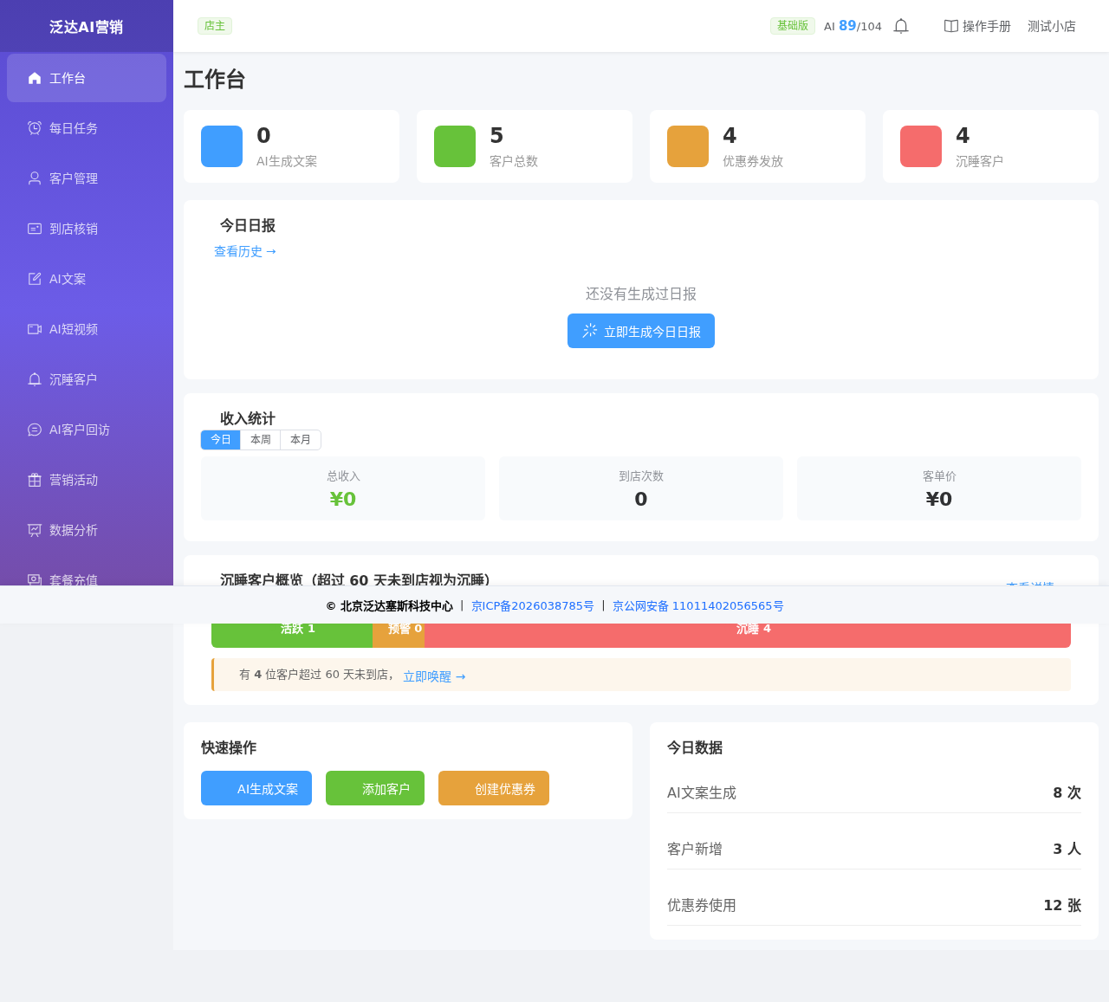Click the red tile icon for 沉睡客户 stat
The width and height of the screenshot is (1109, 1002).
pyautogui.click(x=921, y=146)
